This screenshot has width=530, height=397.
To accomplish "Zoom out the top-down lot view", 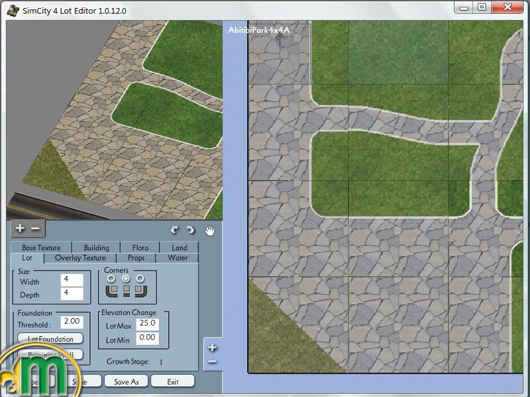I will click(212, 362).
